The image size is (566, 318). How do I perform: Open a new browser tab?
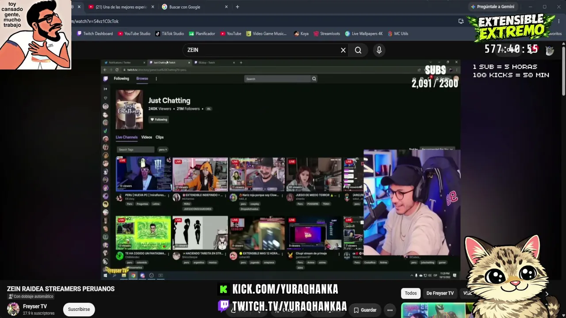(237, 7)
